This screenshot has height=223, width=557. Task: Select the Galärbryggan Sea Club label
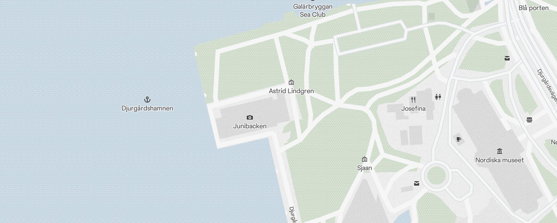(313, 10)
